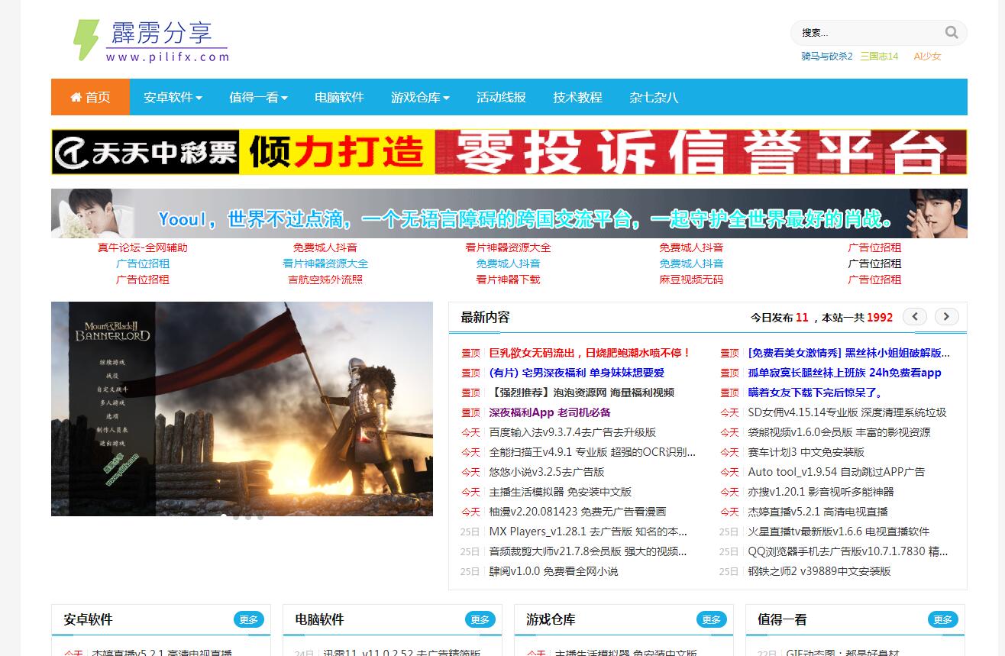1005x656 pixels.
Task: Go to next page of latest content
Action: [947, 317]
